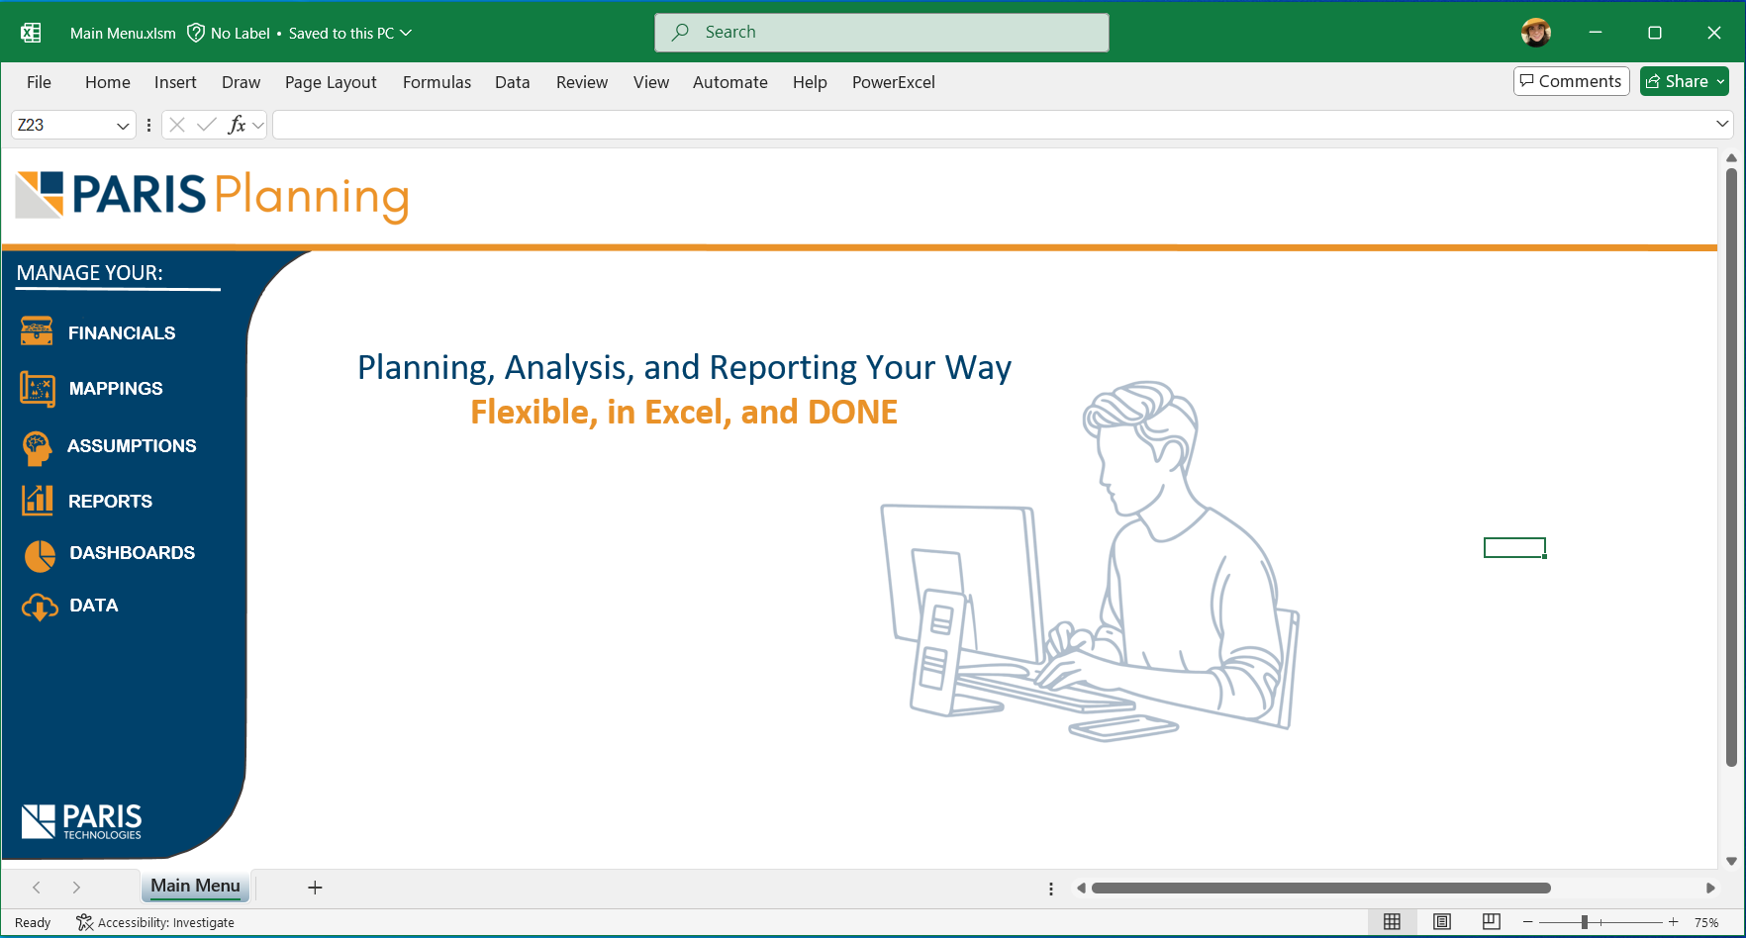Open the Help ribbon tab

click(x=810, y=82)
